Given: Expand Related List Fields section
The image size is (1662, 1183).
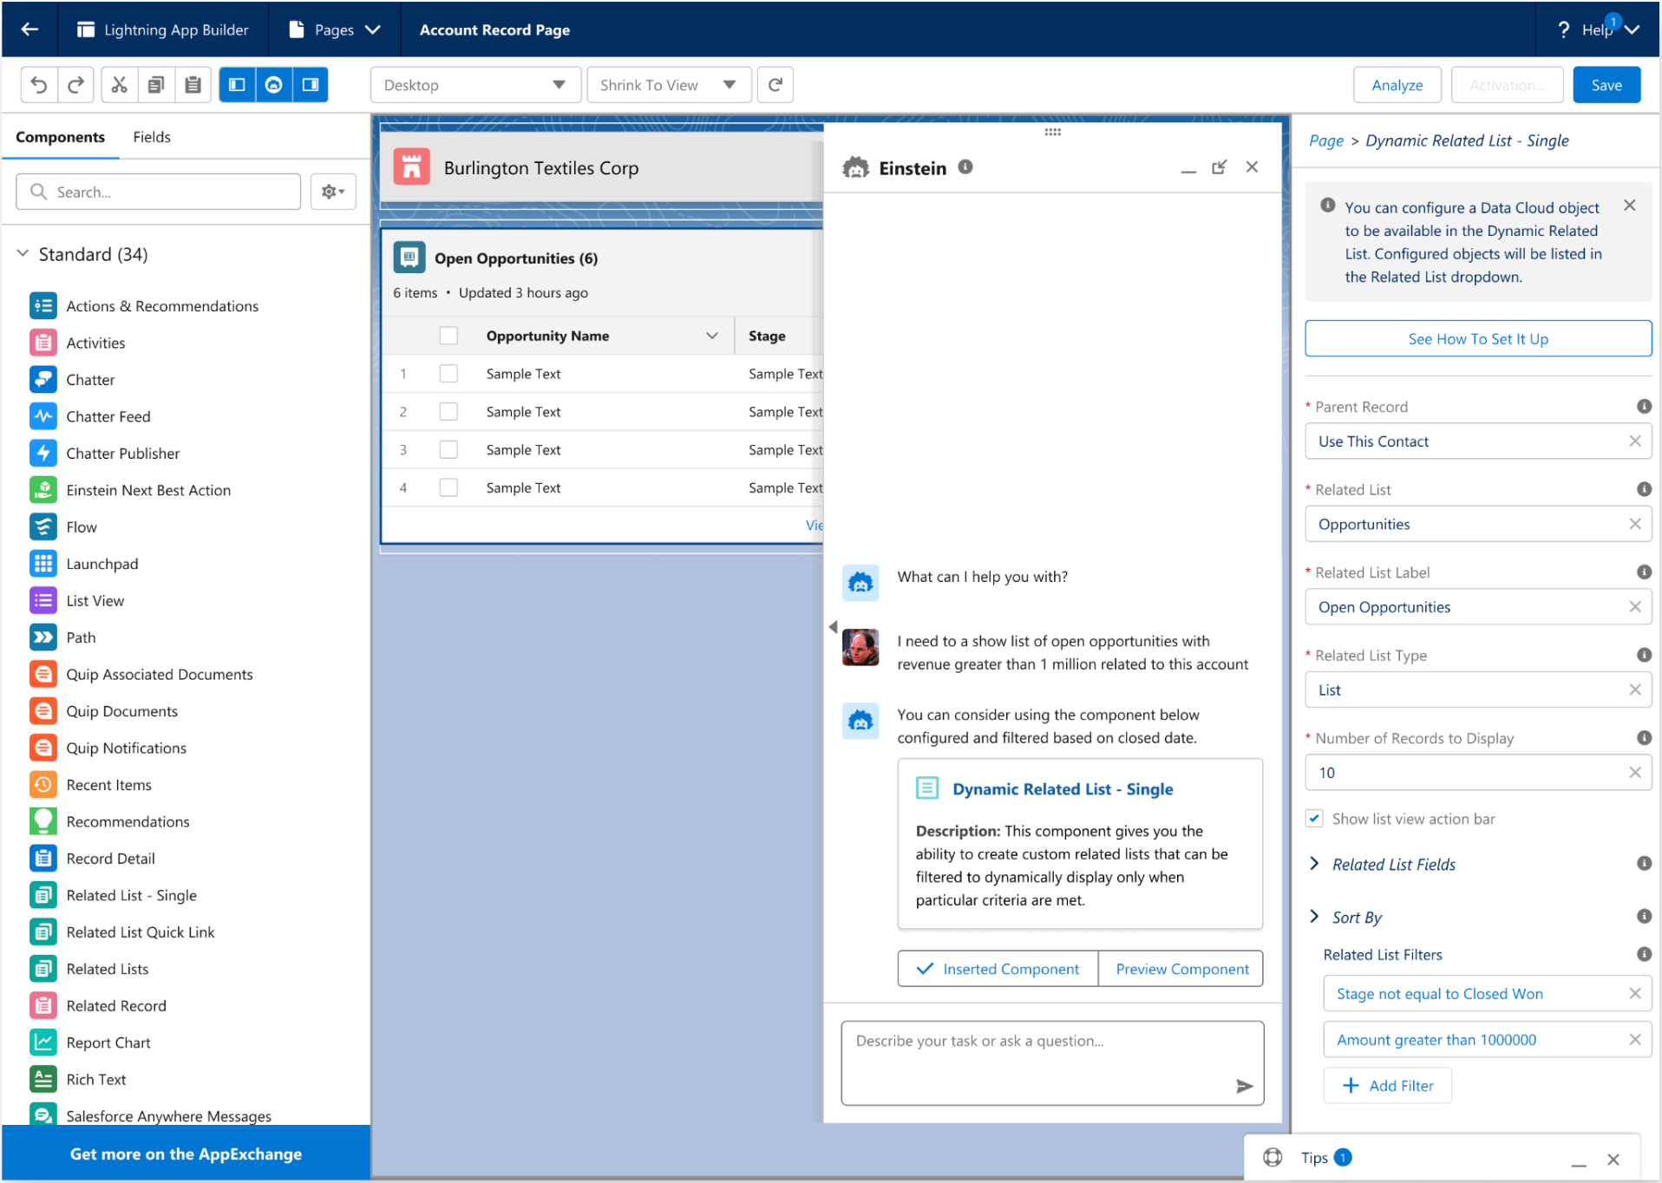Looking at the screenshot, I should [x=1314, y=864].
